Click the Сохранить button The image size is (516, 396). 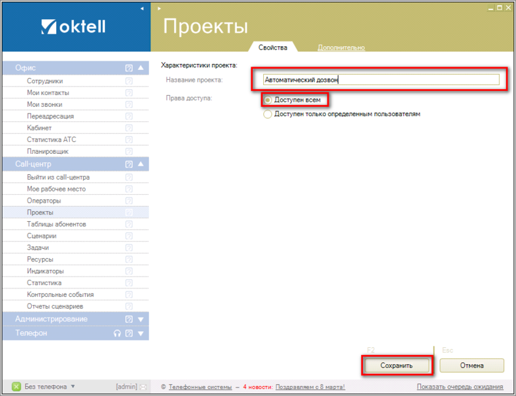[x=397, y=366]
